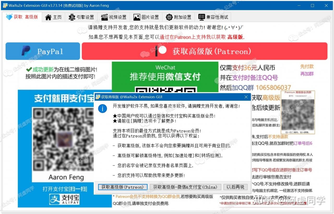Click the round gear icon on 附加设置
This screenshot has width=334, height=214.
tap(169, 17)
